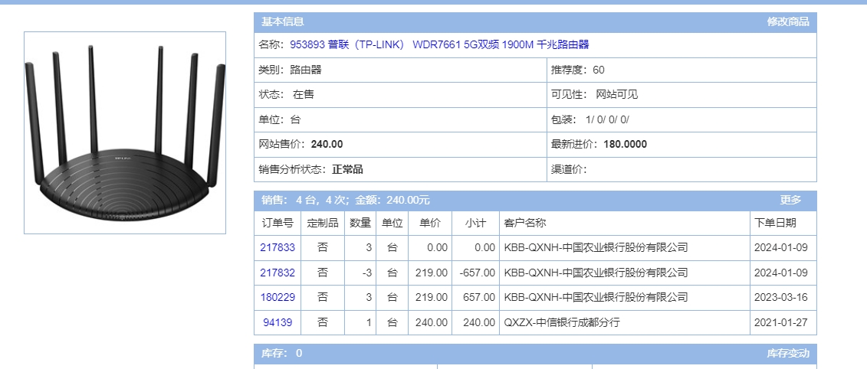Click the 销售 4台 4次 summary header
The height and width of the screenshot is (369, 867).
pos(346,200)
